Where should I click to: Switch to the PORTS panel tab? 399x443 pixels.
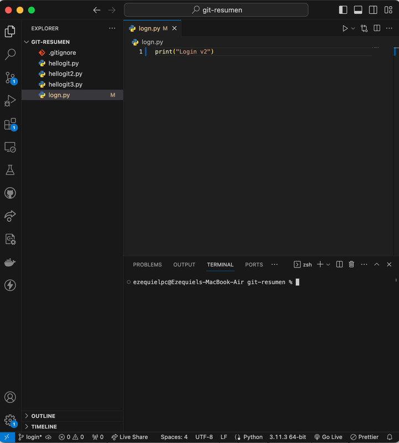[254, 265]
